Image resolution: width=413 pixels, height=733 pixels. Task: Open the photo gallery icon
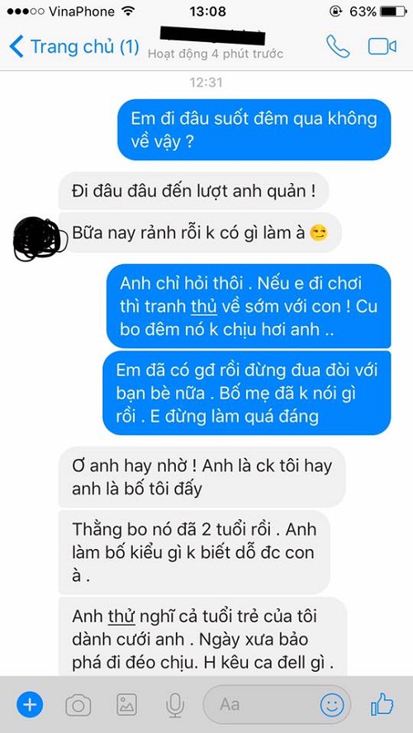point(126,704)
